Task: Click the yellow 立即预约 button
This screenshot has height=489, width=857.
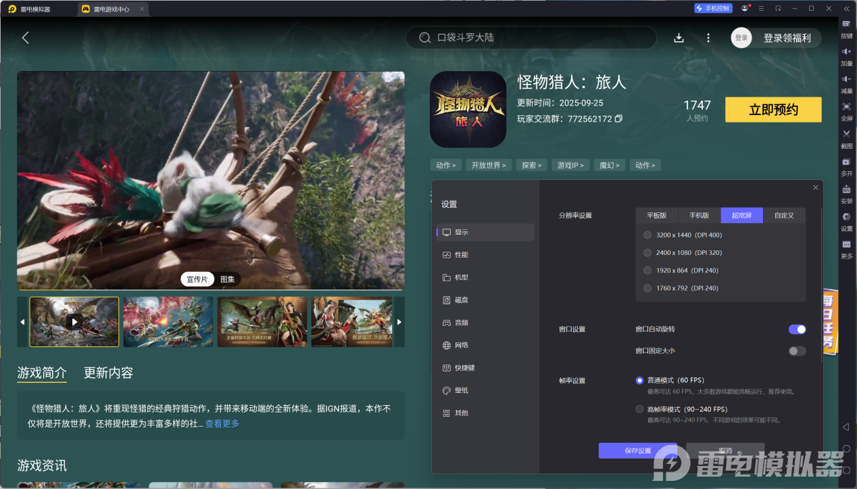Action: (x=773, y=110)
